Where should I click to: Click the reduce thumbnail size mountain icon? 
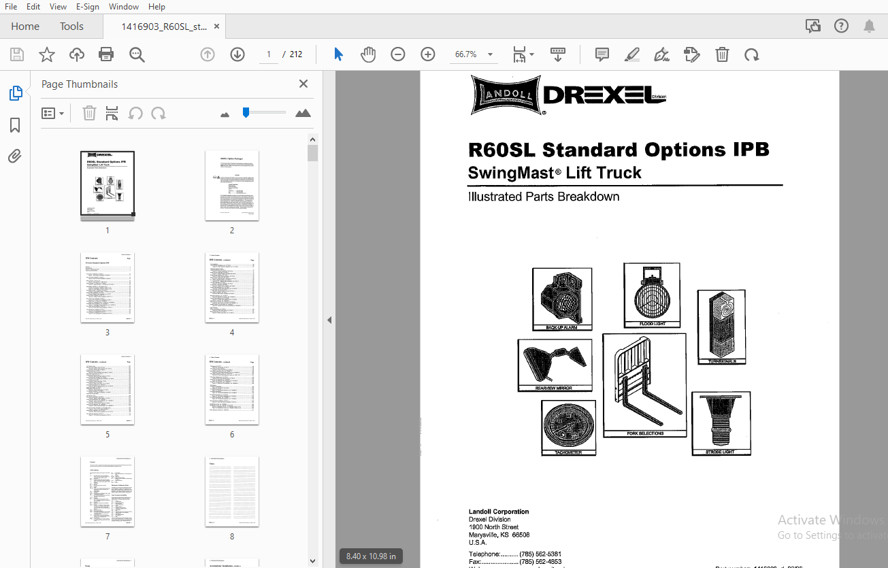tap(225, 114)
